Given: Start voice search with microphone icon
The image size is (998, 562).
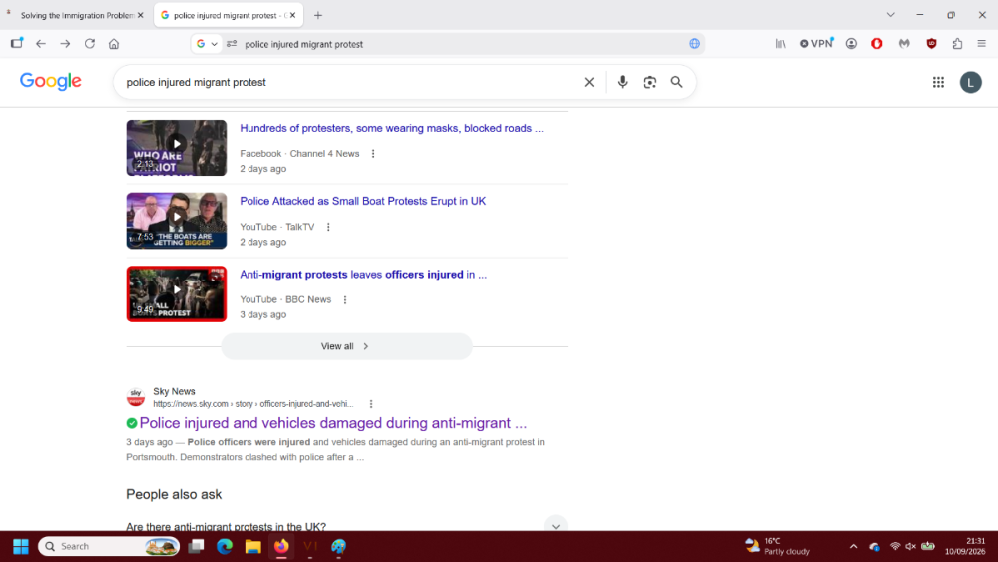Looking at the screenshot, I should 622,82.
